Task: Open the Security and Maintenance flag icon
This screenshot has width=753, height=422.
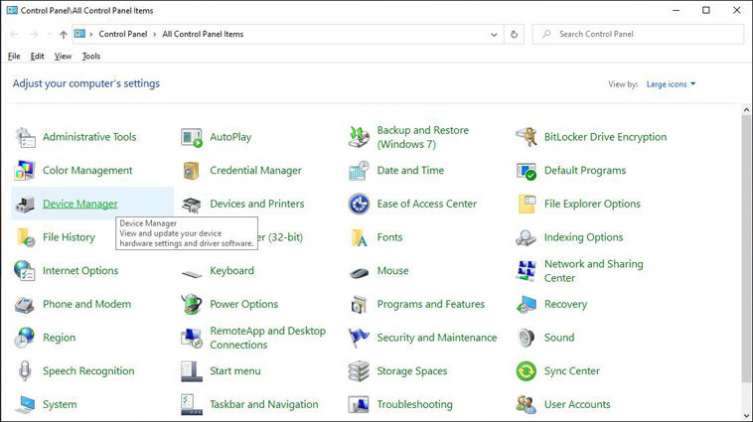Action: pos(359,338)
